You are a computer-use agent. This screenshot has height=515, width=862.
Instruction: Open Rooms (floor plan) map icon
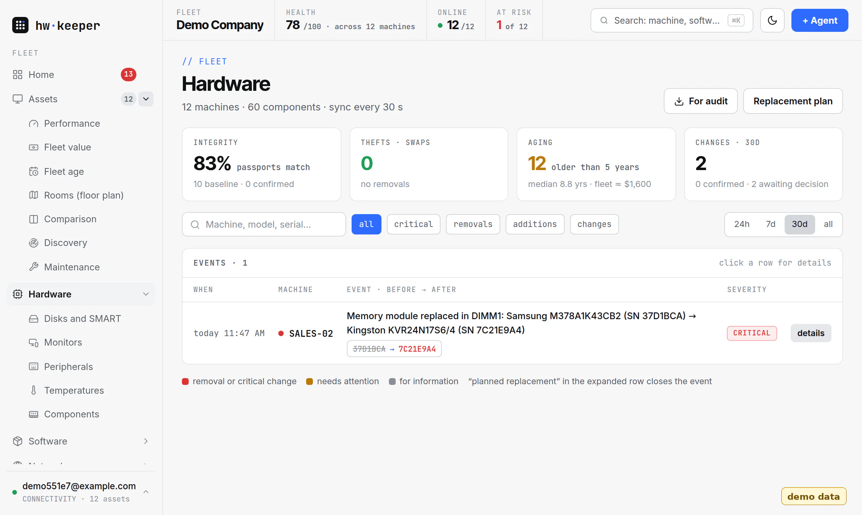[x=33, y=195]
